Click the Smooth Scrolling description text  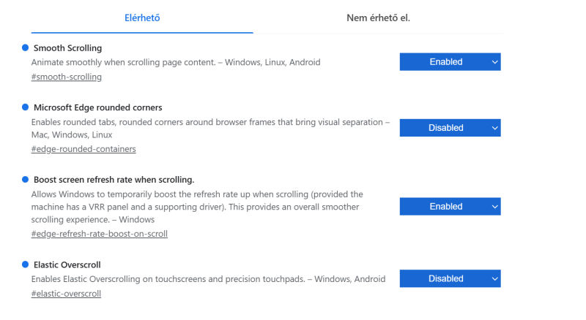click(x=176, y=63)
